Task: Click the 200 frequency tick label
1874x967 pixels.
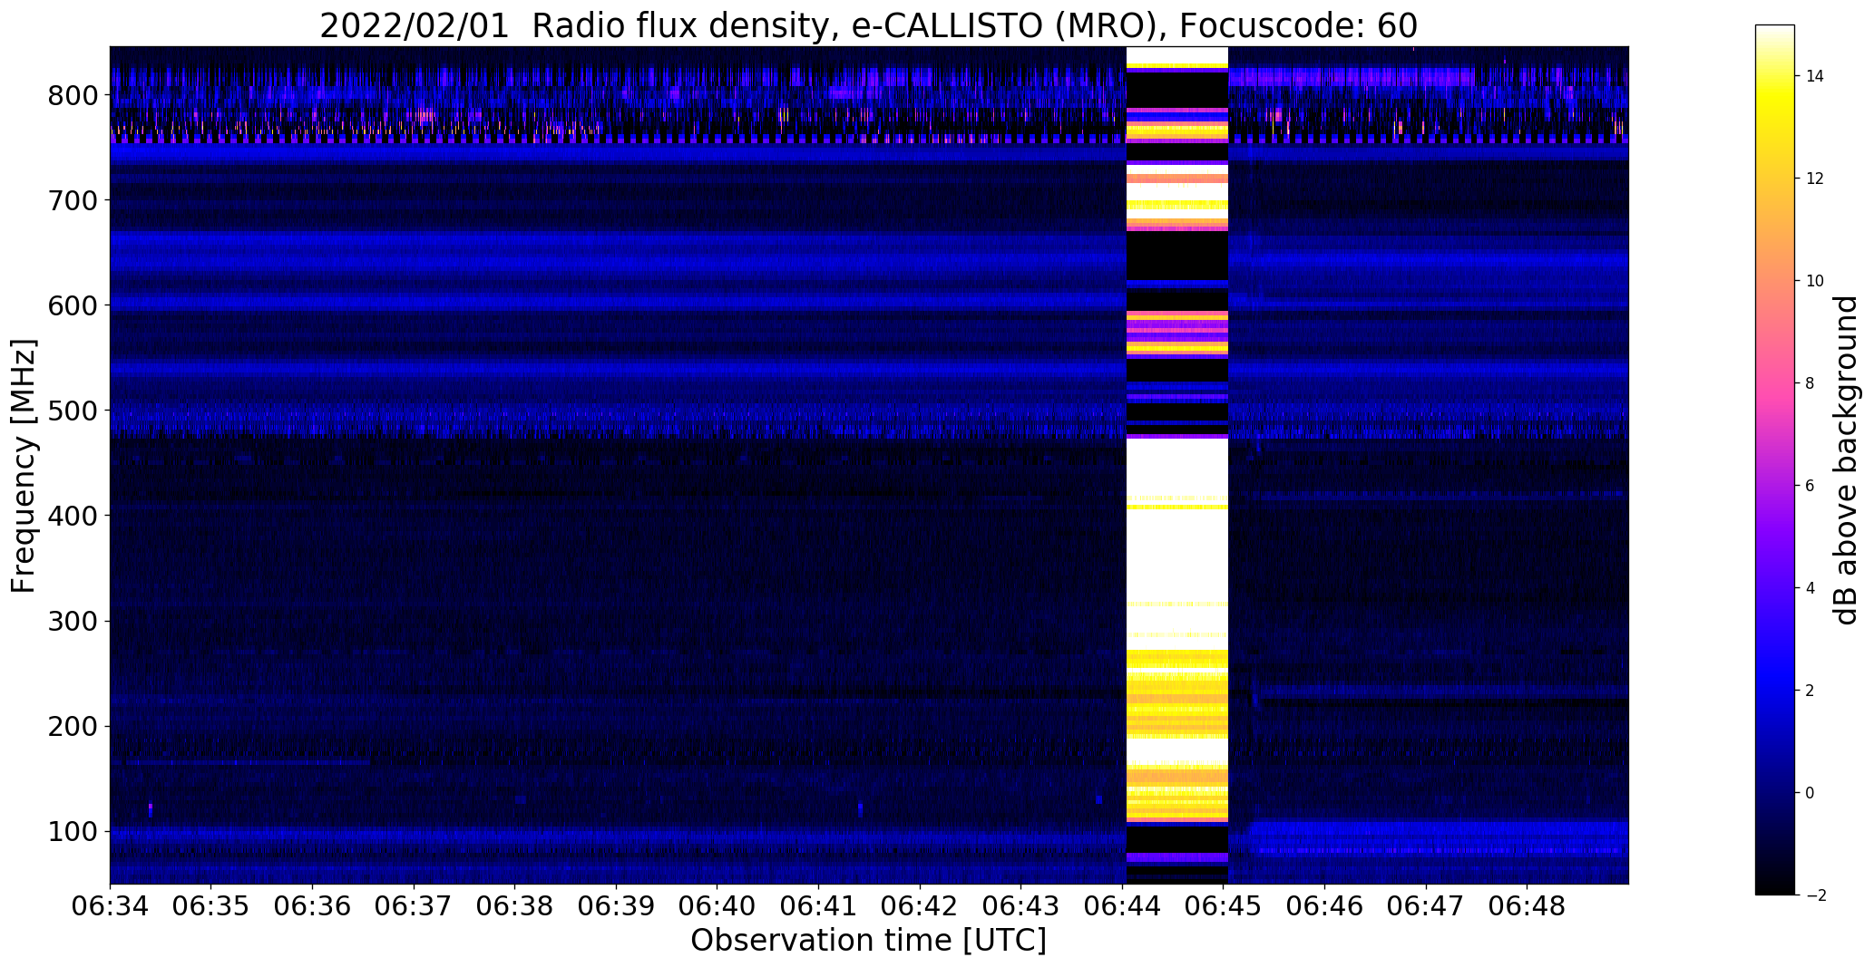Action: coord(72,726)
